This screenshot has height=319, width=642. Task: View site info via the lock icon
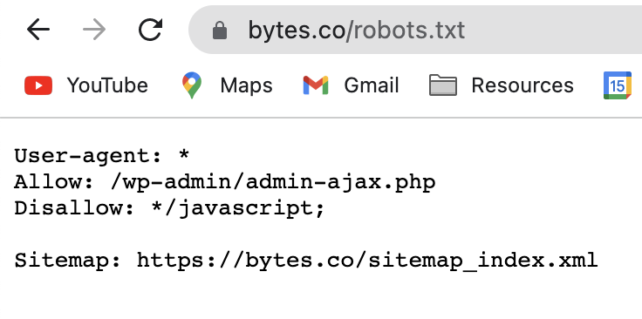220,31
